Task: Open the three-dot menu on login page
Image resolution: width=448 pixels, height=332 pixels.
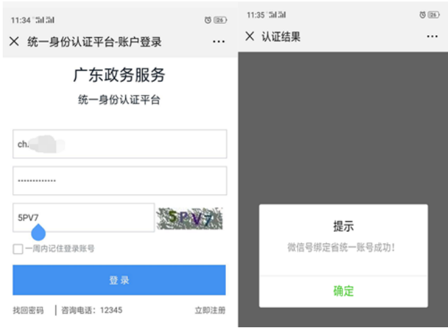Action: point(219,42)
